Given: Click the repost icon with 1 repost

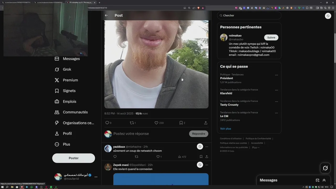Looking at the screenshot, I should (132, 123).
